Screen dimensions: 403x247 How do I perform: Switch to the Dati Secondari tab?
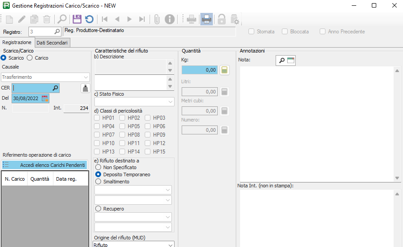(x=52, y=43)
